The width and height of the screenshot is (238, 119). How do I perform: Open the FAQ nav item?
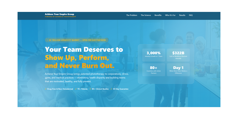(191, 15)
